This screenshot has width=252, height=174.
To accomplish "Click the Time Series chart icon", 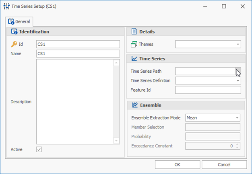I will coord(134,59).
